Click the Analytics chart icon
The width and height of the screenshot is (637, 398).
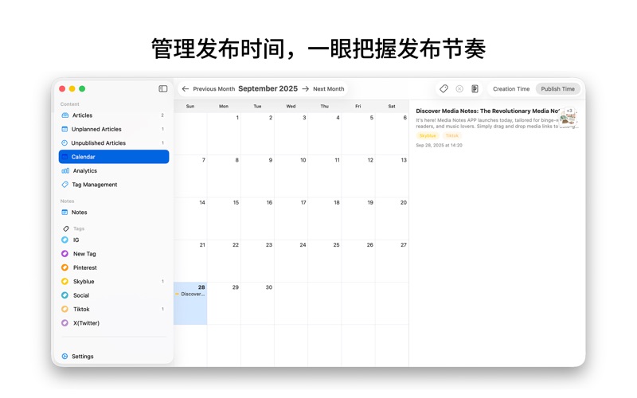[x=65, y=171]
